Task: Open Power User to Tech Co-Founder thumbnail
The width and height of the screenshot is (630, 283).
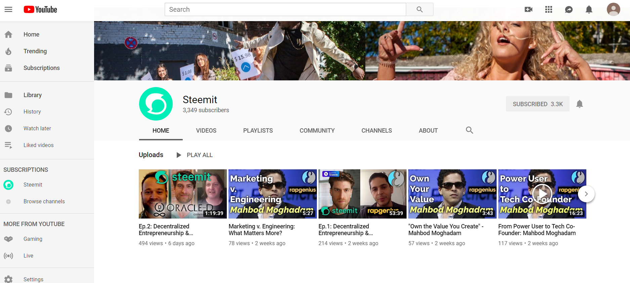Action: [x=542, y=194]
